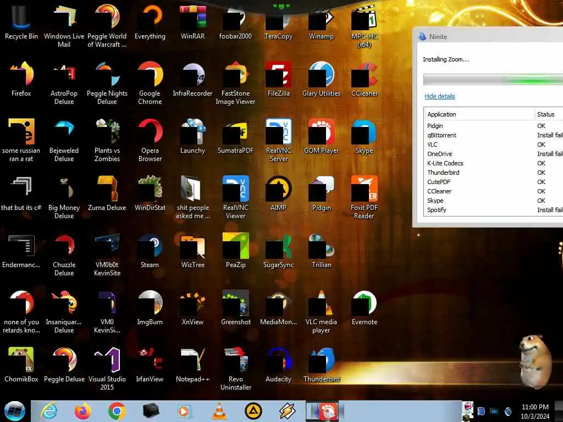Launch Firefox from the taskbar

coord(83,411)
